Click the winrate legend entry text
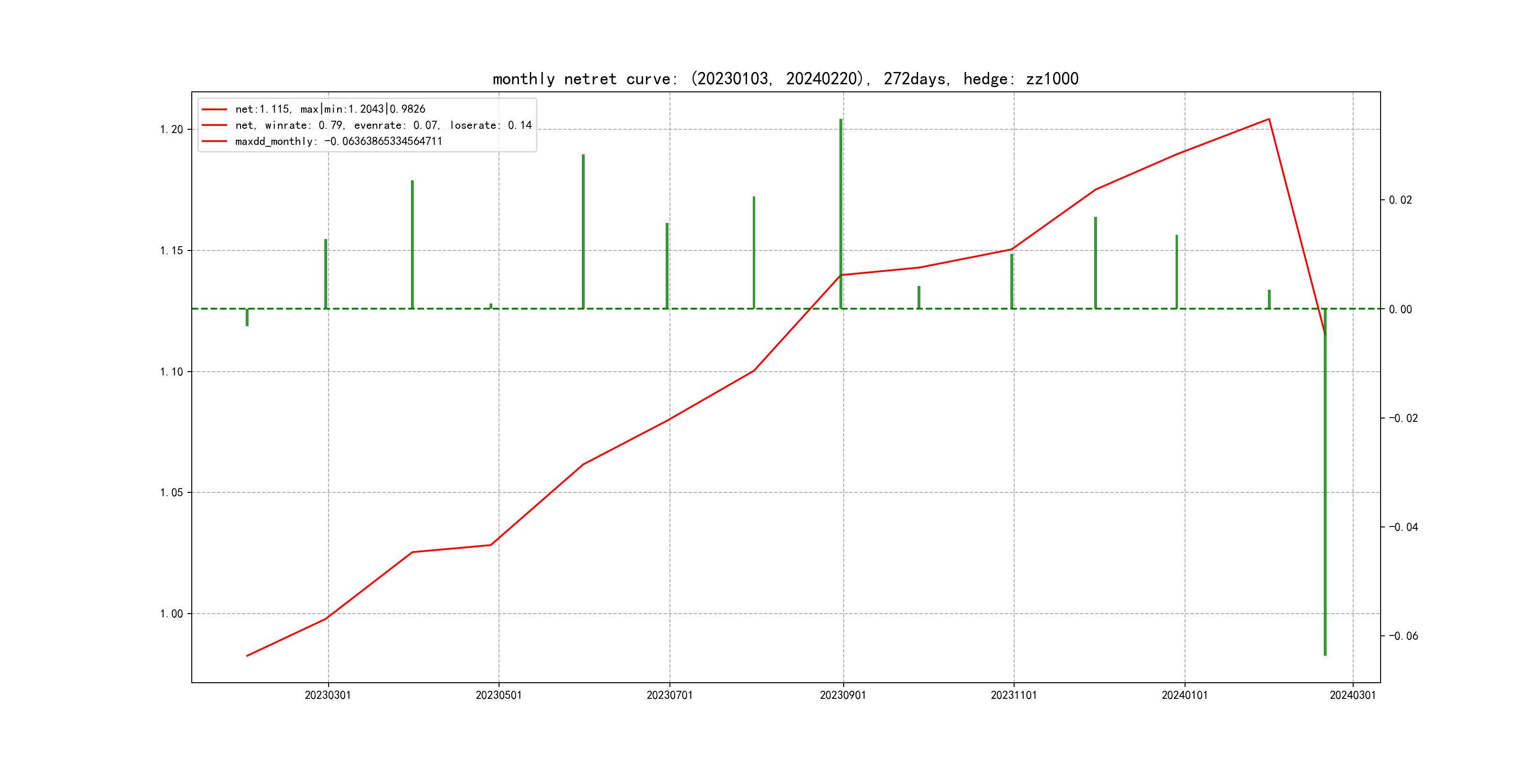The height and width of the screenshot is (767, 1534). pyautogui.click(x=383, y=125)
